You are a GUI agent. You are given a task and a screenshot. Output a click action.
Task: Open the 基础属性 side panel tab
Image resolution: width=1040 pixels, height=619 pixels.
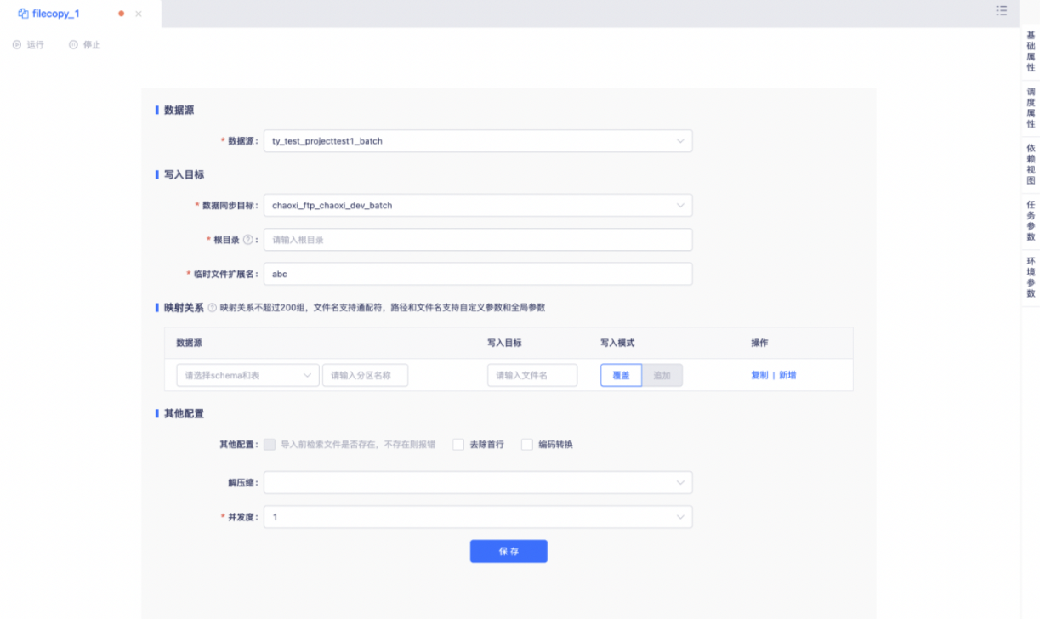click(1031, 51)
